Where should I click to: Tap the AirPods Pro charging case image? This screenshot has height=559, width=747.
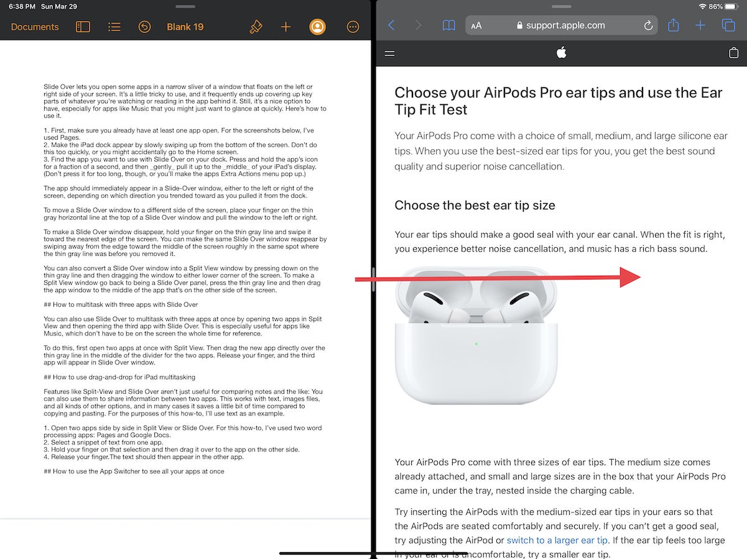(x=476, y=335)
